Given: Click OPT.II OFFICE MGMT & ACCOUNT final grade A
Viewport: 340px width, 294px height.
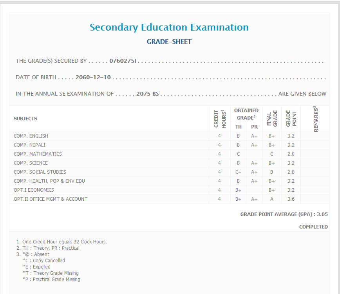Looking at the screenshot, I should pos(271,199).
